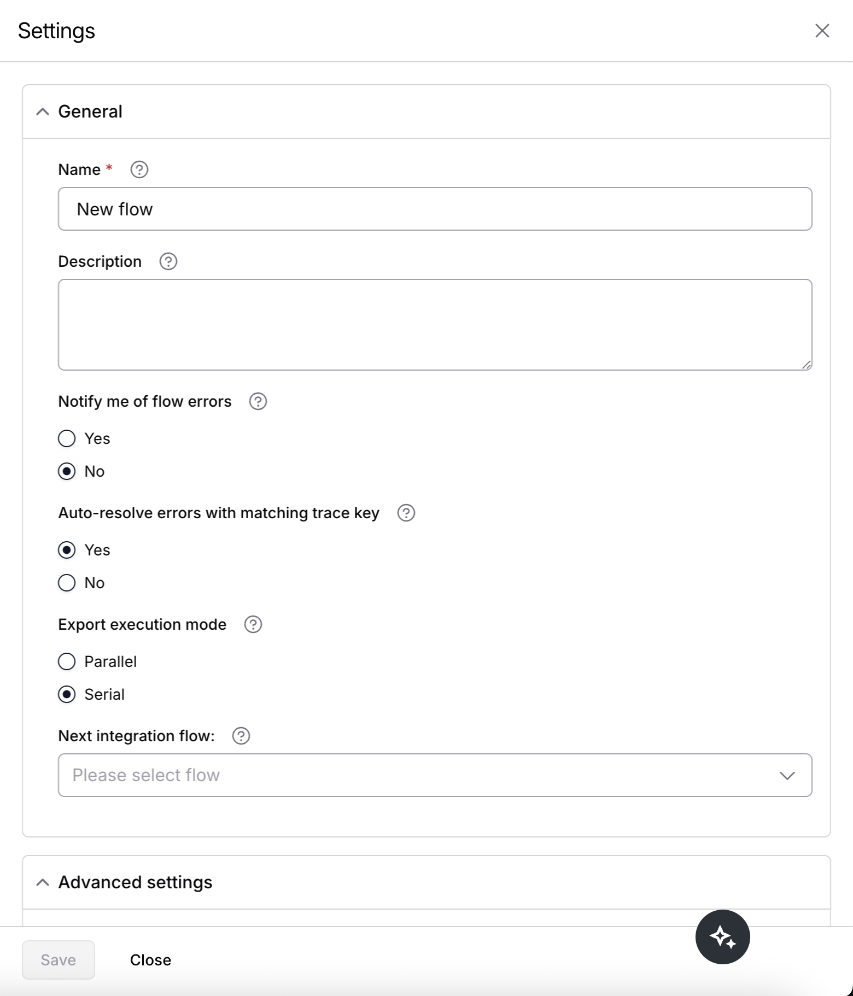Choose Serial export execution mode

67,694
